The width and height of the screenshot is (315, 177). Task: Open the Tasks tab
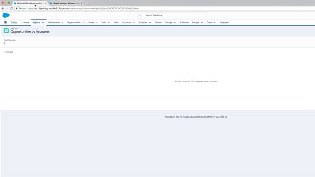[104, 22]
